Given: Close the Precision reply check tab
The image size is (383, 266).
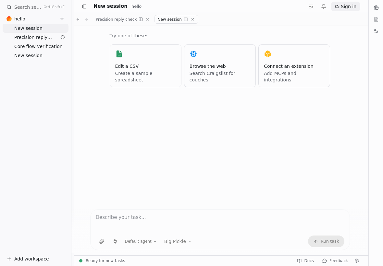Looking at the screenshot, I should pyautogui.click(x=148, y=19).
